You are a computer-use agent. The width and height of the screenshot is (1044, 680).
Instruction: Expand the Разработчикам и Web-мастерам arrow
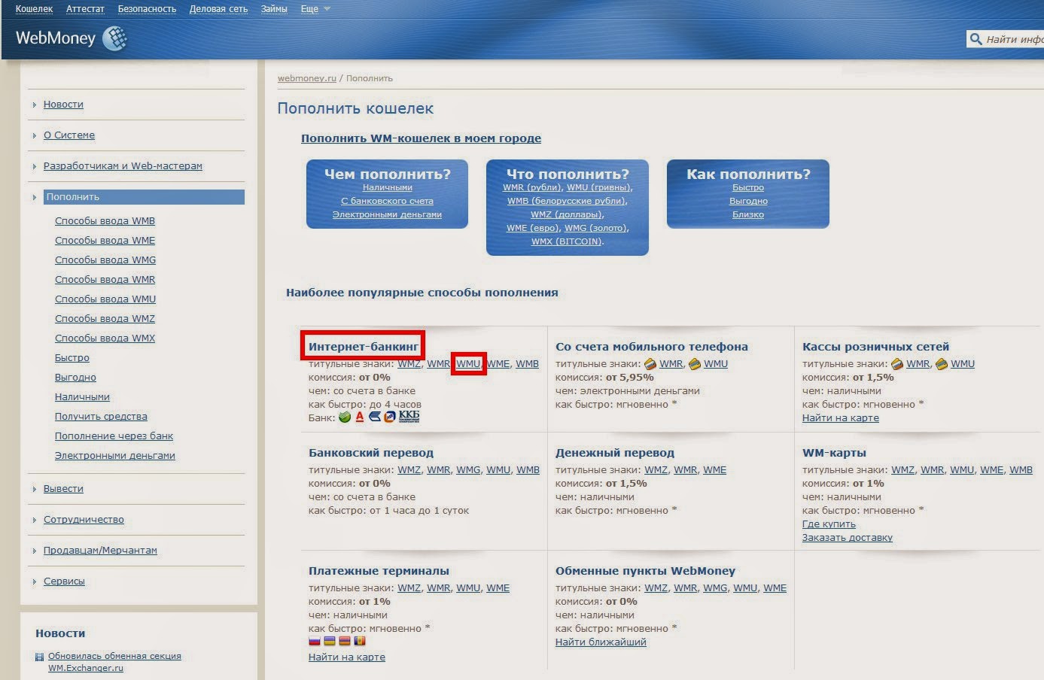click(x=35, y=166)
